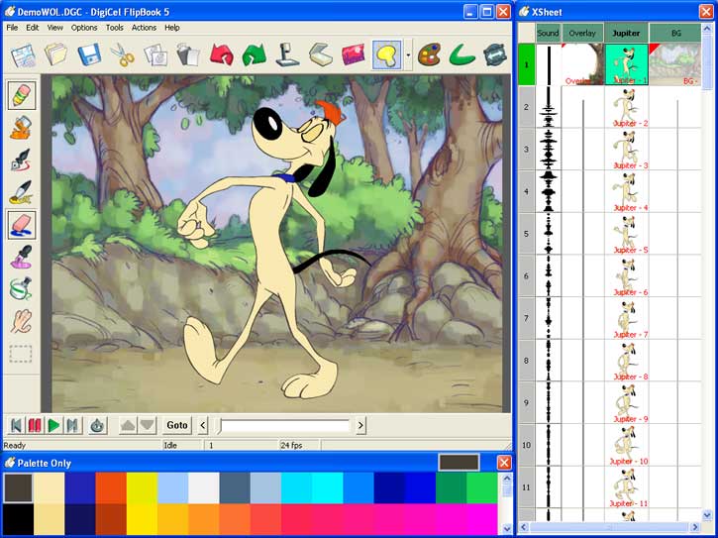Open the File menu

click(x=12, y=28)
